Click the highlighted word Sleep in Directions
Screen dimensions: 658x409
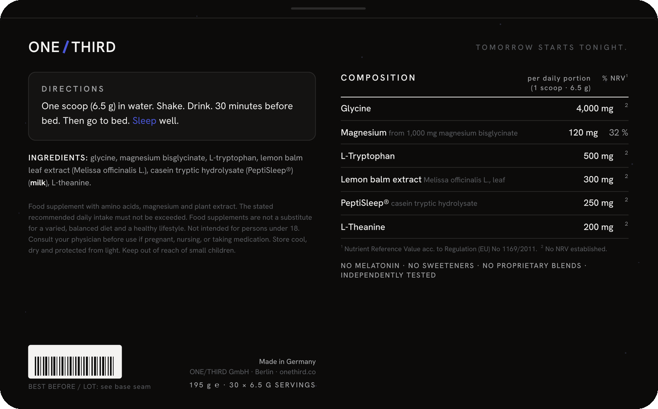click(144, 121)
